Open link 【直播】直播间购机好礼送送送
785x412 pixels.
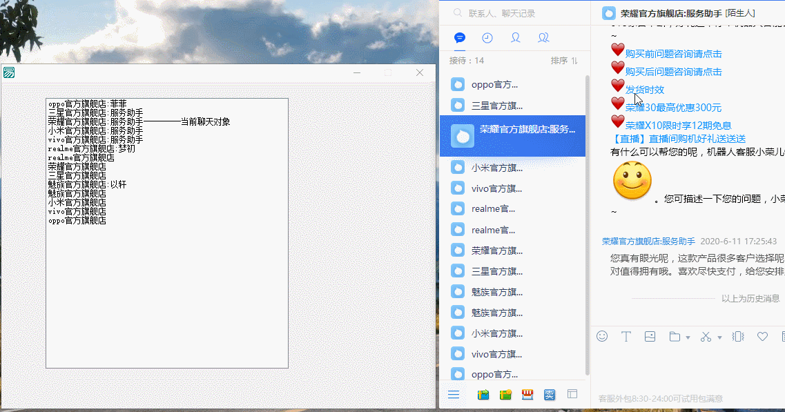tap(679, 139)
